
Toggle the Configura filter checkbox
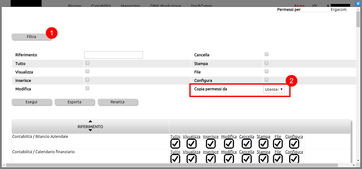click(267, 80)
